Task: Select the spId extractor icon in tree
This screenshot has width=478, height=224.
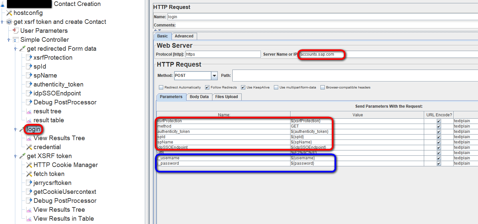Action: coord(29,67)
